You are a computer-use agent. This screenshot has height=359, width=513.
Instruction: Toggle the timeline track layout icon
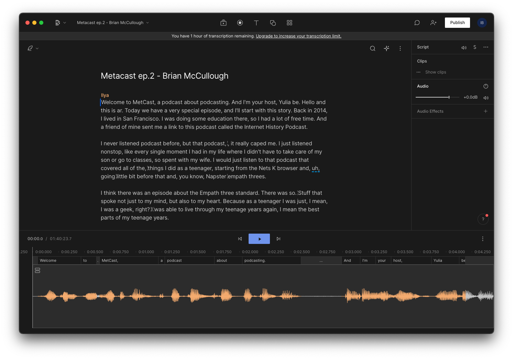[x=37, y=271]
